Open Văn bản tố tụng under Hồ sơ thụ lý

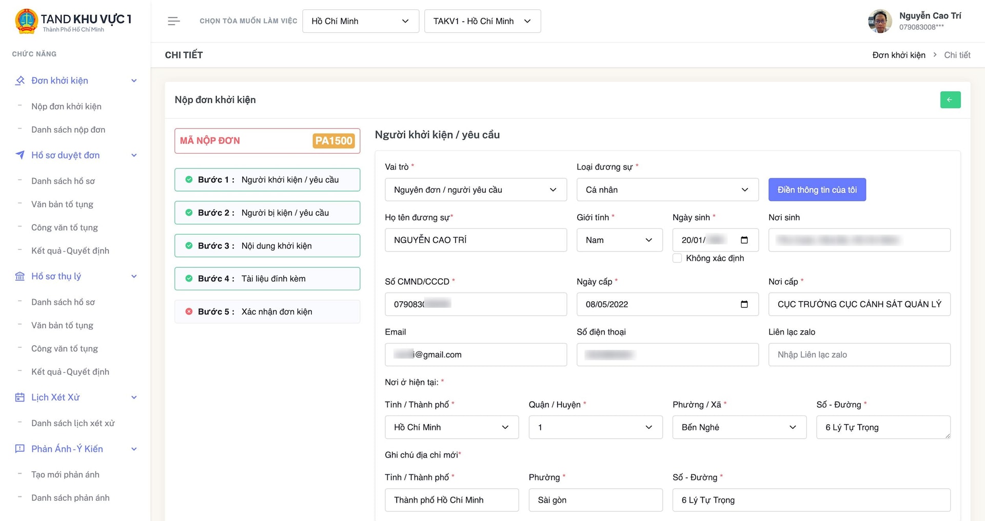62,325
